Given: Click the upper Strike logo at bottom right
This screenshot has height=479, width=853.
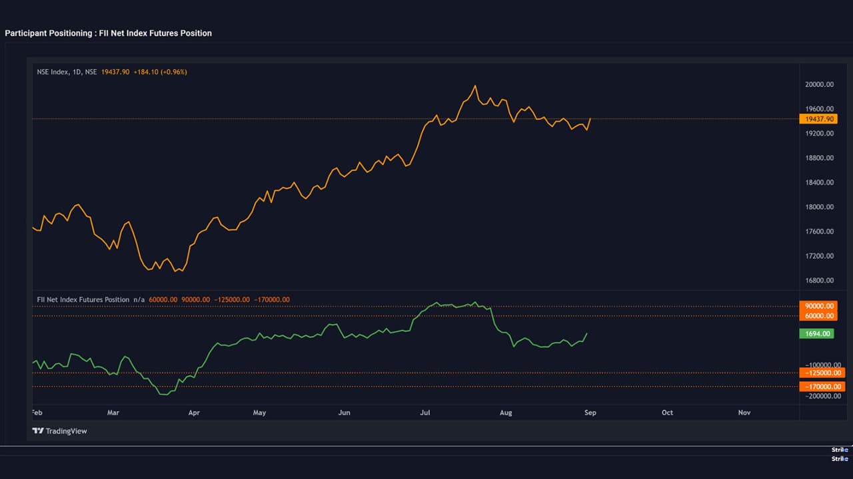Looking at the screenshot, I should pos(839,450).
